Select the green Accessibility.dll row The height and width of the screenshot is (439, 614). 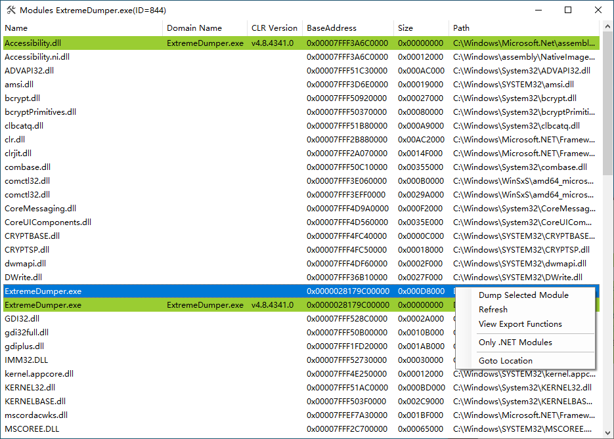point(301,43)
